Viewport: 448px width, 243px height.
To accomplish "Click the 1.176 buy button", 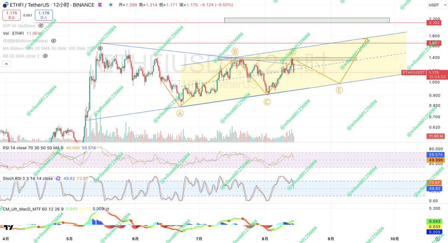I will pyautogui.click(x=44, y=15).
